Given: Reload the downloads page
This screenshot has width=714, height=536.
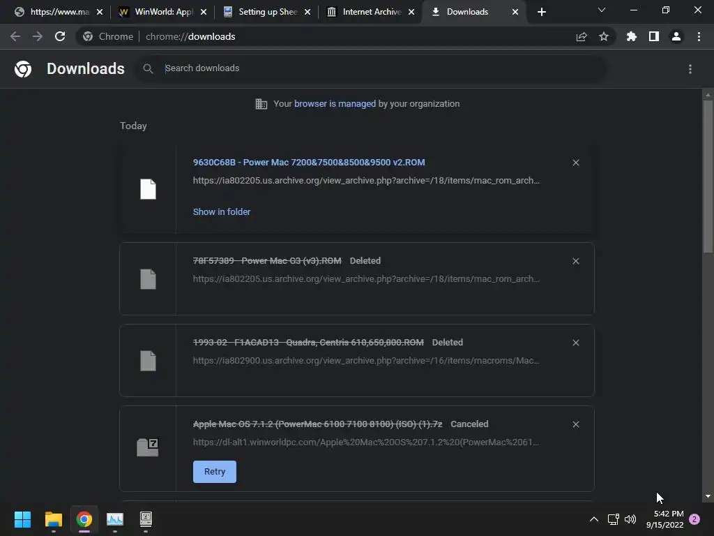Looking at the screenshot, I should [60, 36].
